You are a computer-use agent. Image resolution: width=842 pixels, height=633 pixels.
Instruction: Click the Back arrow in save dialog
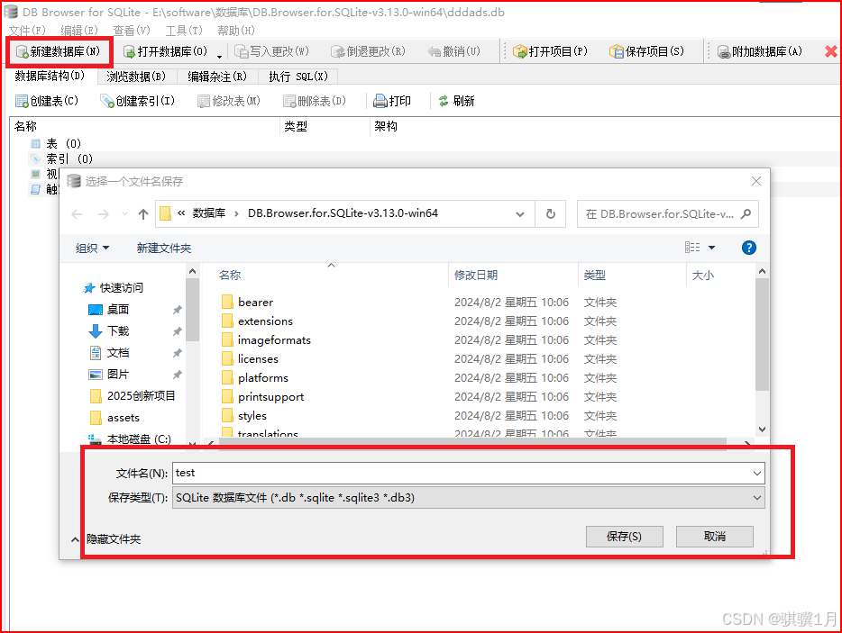[77, 214]
